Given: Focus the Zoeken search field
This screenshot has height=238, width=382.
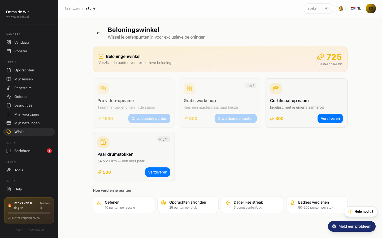Looking at the screenshot, I should click(x=318, y=8).
